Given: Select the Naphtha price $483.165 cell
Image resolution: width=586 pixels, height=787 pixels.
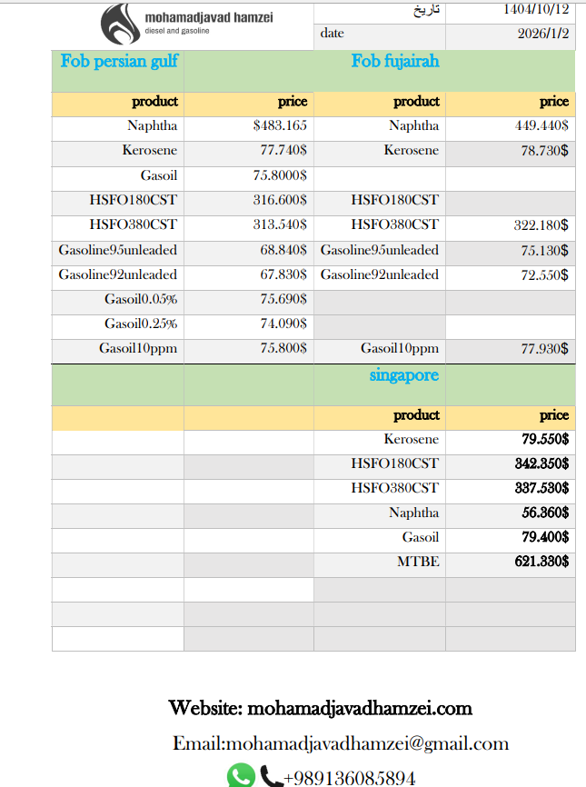Looking at the screenshot, I should tap(280, 126).
